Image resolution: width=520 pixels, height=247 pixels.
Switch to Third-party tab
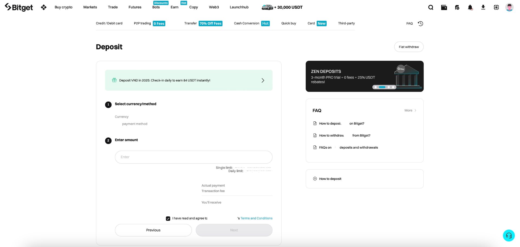pos(346,23)
